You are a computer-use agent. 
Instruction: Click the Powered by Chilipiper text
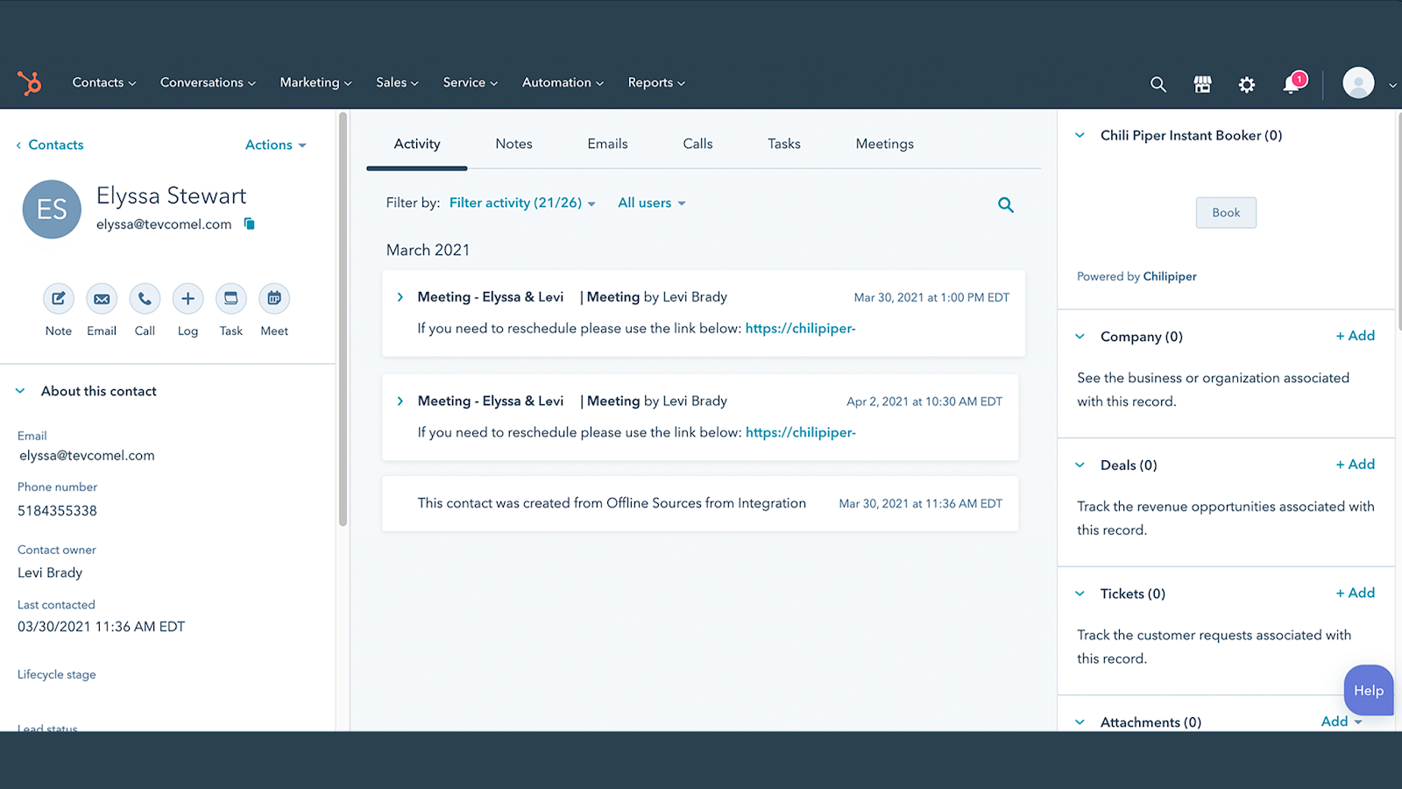coord(1136,276)
